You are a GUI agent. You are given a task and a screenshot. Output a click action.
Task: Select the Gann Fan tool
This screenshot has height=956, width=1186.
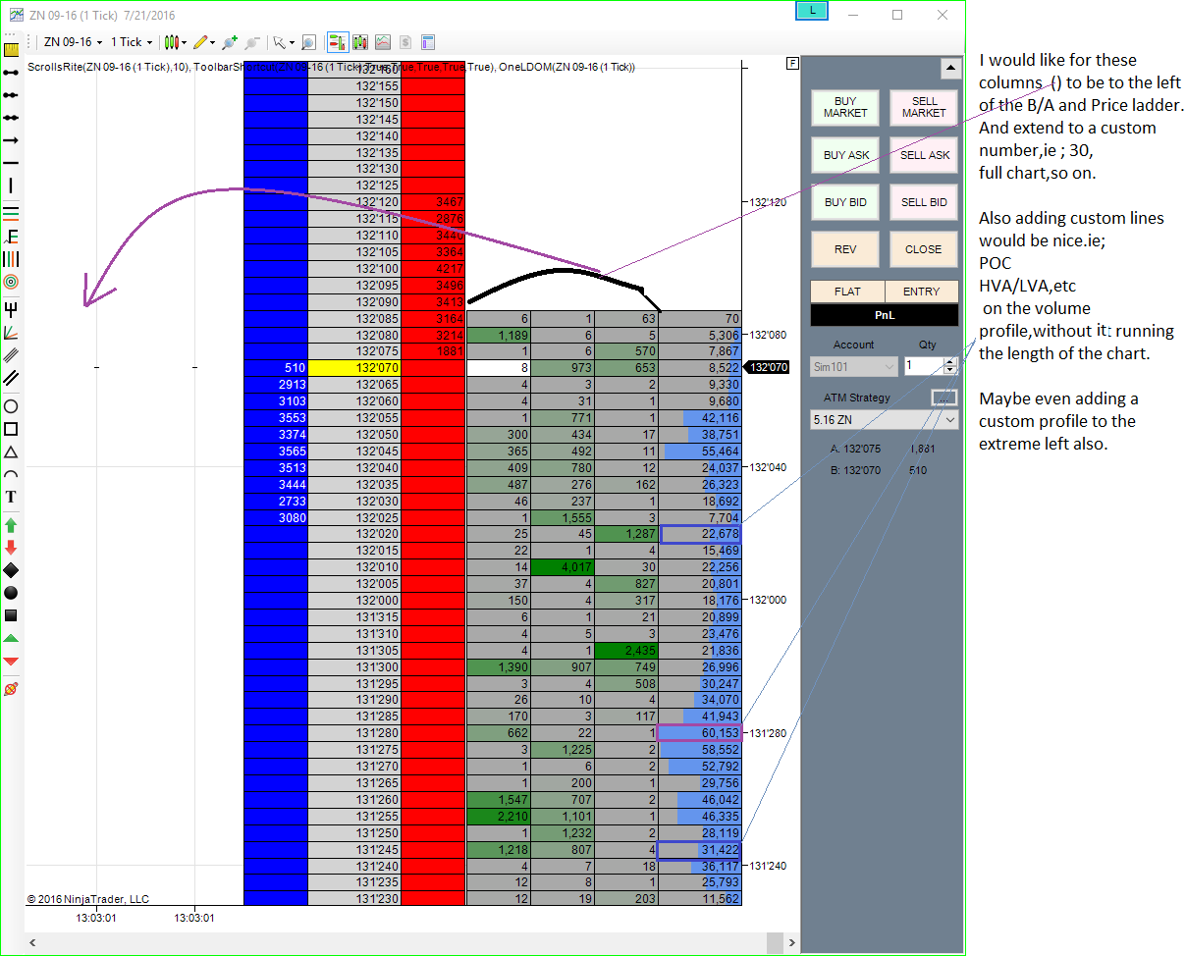coord(12,332)
